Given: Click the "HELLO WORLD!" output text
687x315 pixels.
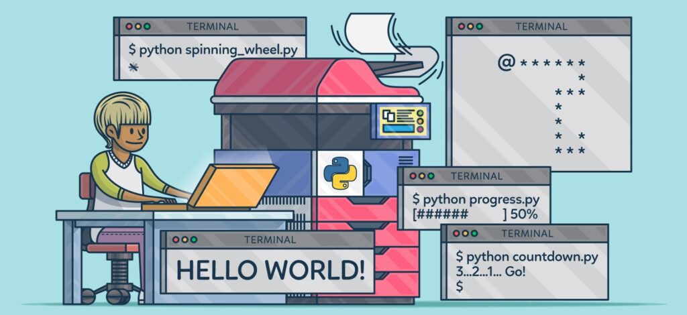Looking at the screenshot, I should pyautogui.click(x=270, y=270).
